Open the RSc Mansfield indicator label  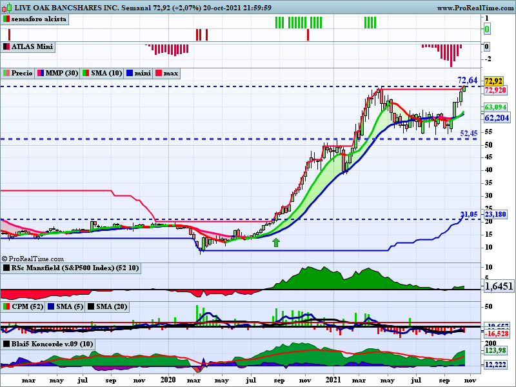click(x=75, y=268)
